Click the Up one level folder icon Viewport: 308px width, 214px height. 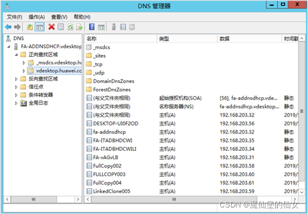click(30, 27)
